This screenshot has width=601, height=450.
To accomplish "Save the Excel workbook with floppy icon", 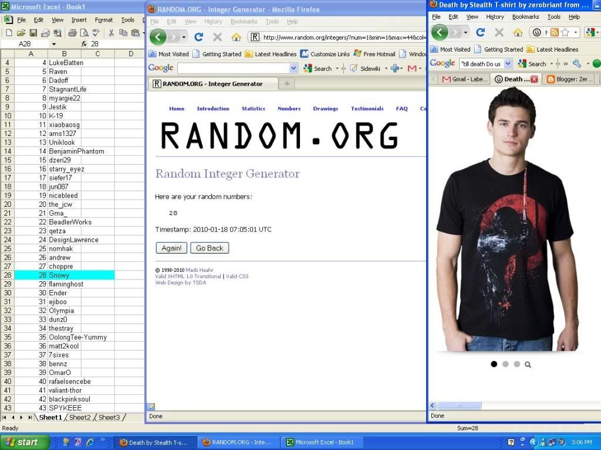I will click(33, 33).
